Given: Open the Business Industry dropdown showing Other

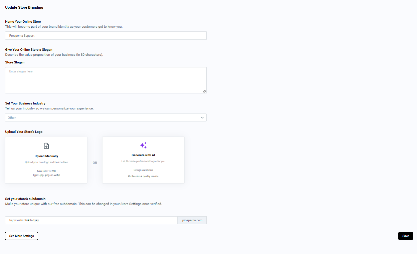Looking at the screenshot, I should click(x=106, y=117).
